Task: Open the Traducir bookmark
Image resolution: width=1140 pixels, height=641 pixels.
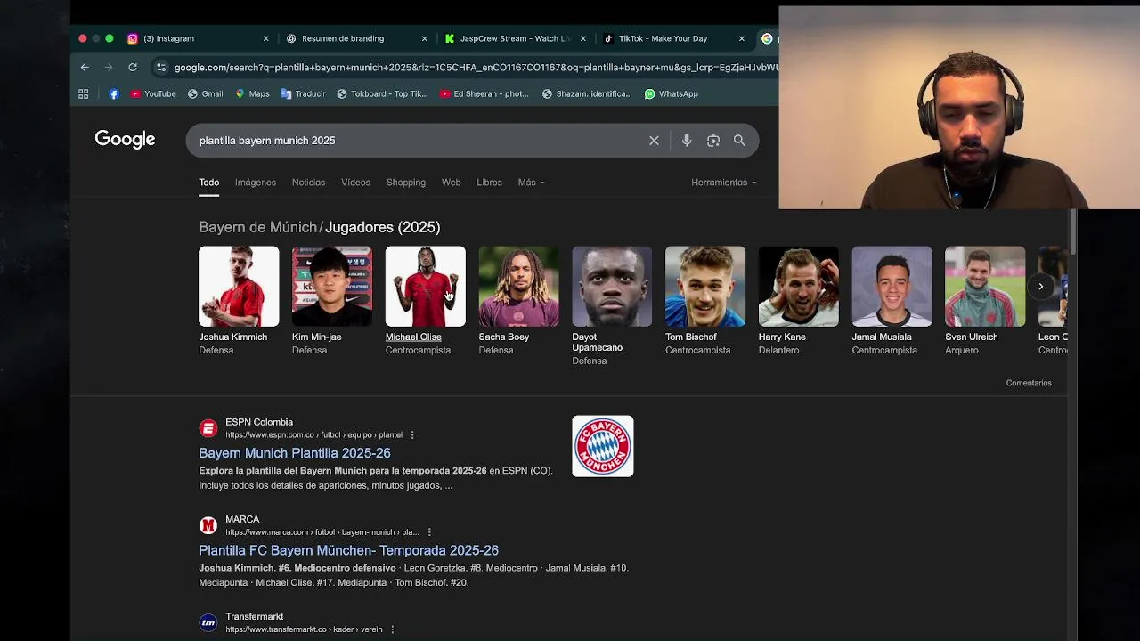Action: (x=303, y=93)
